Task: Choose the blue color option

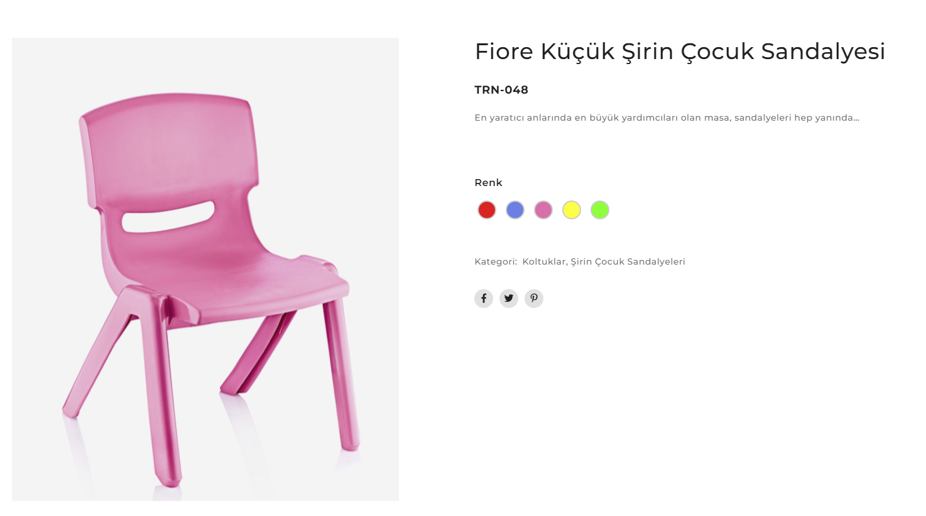Action: tap(515, 210)
